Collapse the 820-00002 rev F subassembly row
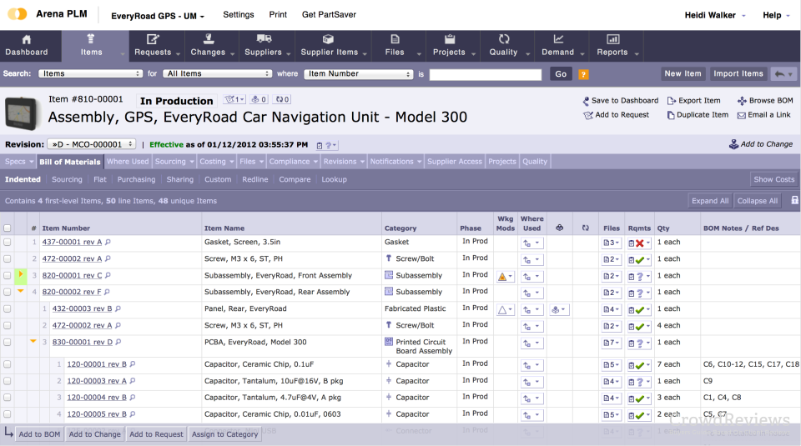 pyautogui.click(x=20, y=291)
